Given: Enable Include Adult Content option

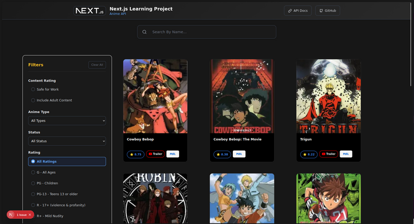Looking at the screenshot, I should coord(33,100).
